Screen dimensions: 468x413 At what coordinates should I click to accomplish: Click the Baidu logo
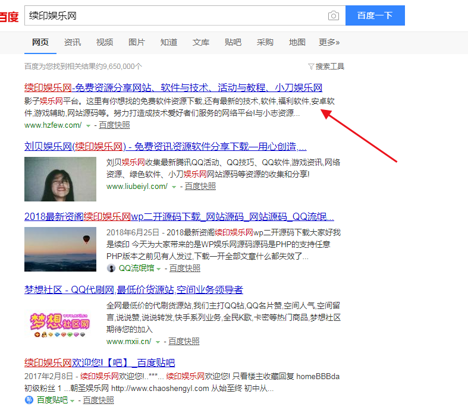click(9, 17)
